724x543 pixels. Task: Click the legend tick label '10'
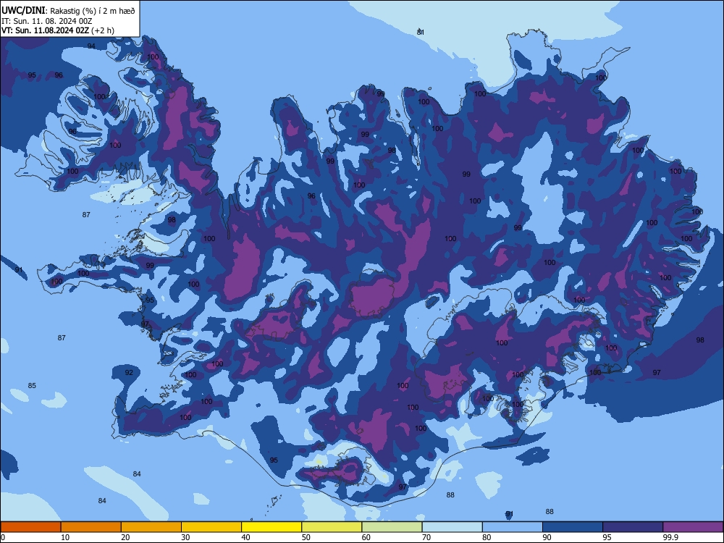click(x=65, y=537)
